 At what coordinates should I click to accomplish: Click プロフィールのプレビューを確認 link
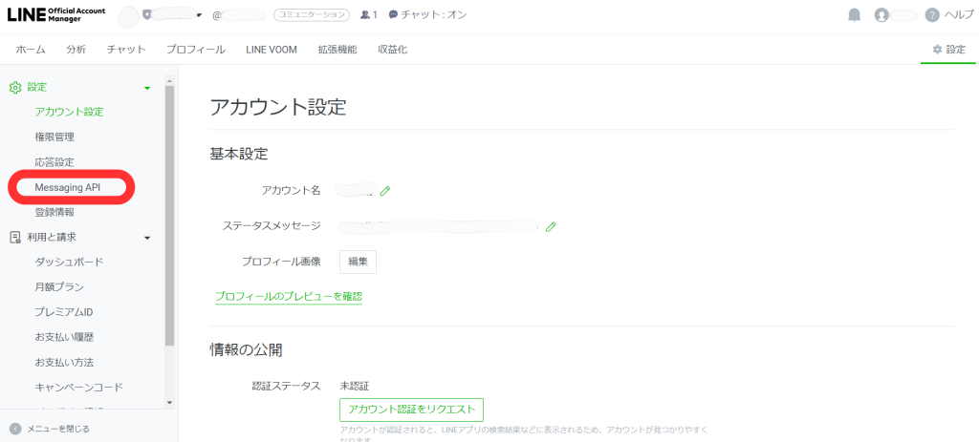289,297
